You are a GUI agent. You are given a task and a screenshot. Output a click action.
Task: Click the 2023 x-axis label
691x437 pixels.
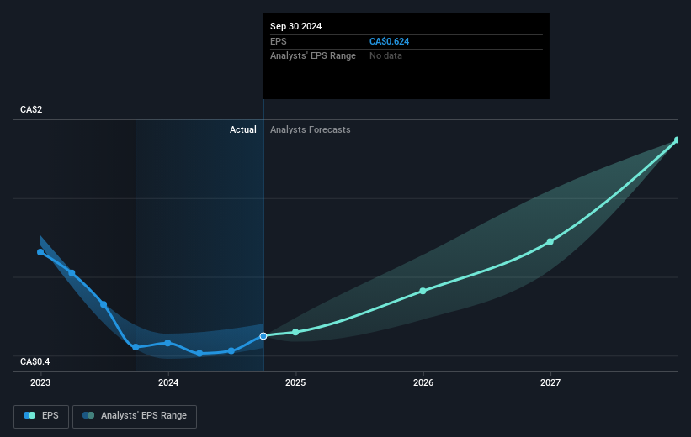(40, 383)
